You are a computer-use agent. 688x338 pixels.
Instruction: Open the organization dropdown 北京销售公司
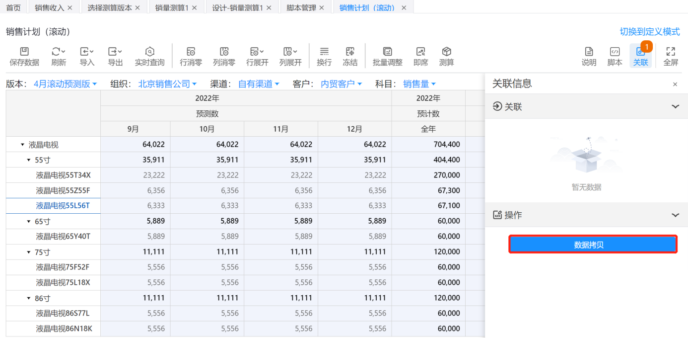click(167, 84)
